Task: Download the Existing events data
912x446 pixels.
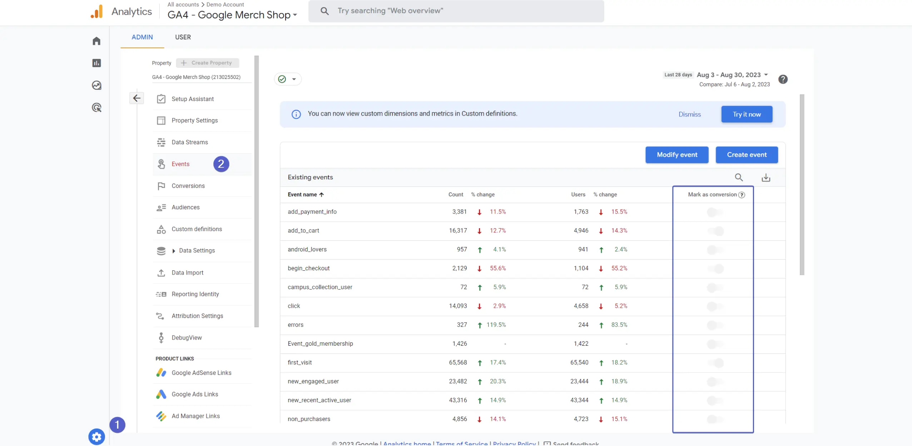Action: pyautogui.click(x=766, y=177)
